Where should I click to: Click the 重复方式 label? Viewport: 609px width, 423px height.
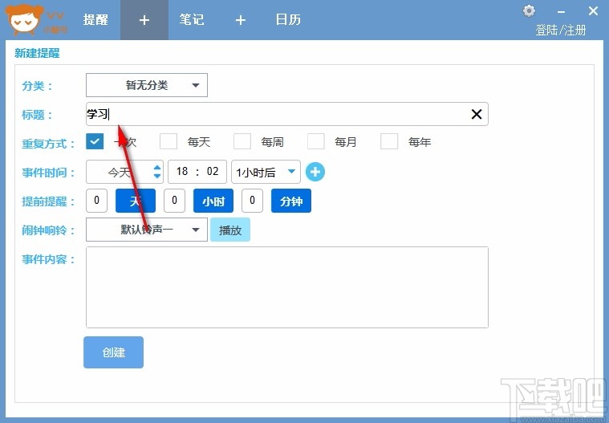pyautogui.click(x=48, y=144)
